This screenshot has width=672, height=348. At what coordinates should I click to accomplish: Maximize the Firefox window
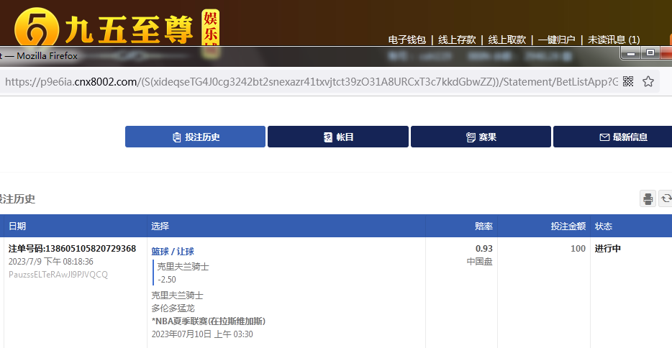pyautogui.click(x=650, y=53)
